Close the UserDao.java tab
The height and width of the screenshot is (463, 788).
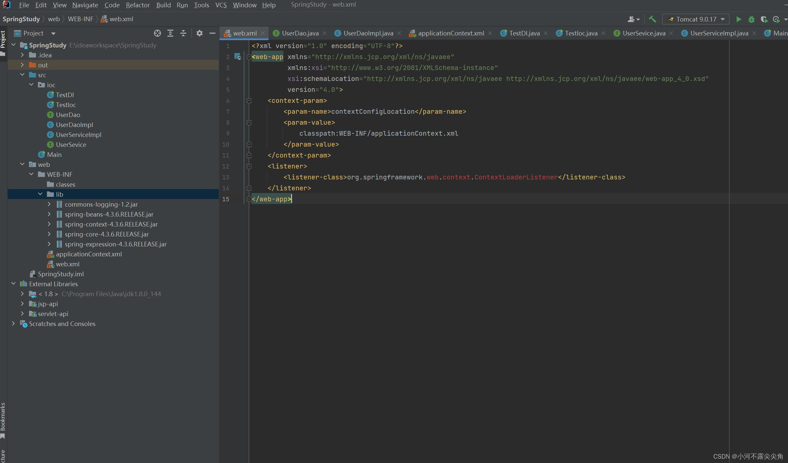coord(325,33)
